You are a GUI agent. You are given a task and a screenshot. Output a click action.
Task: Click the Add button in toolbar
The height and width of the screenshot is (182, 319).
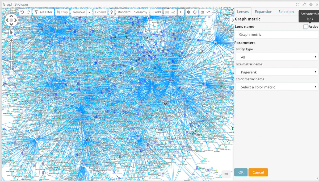(156, 12)
